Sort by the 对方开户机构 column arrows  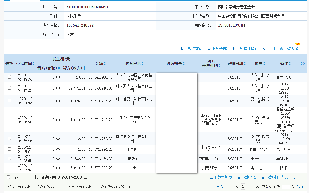point(219,66)
